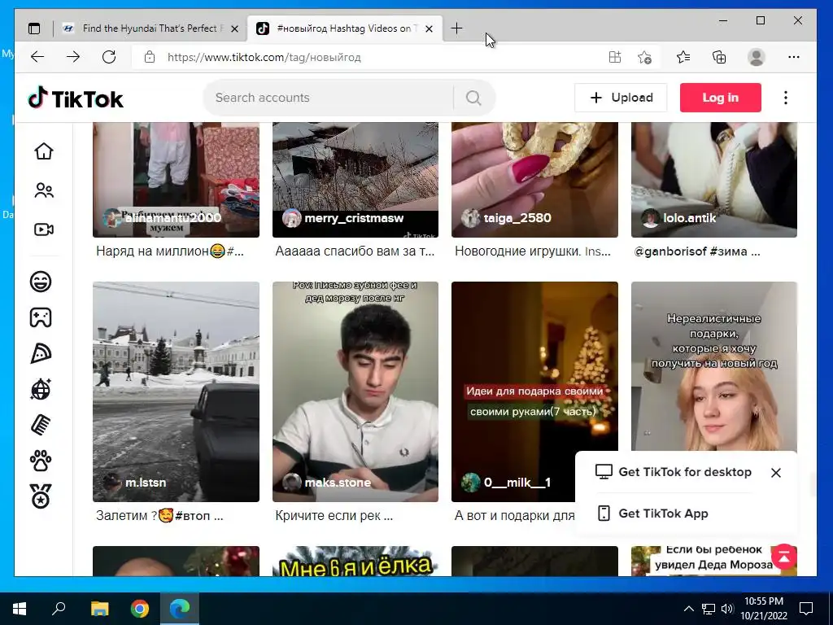Select the Comedy smiley face category icon
This screenshot has height=625, width=833.
[41, 281]
